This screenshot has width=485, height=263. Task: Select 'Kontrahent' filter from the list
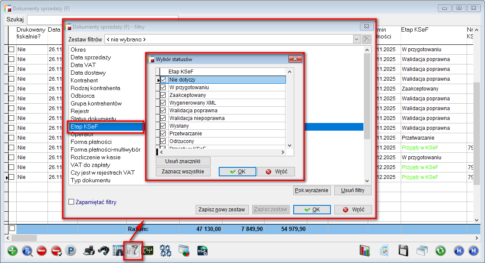(x=84, y=80)
